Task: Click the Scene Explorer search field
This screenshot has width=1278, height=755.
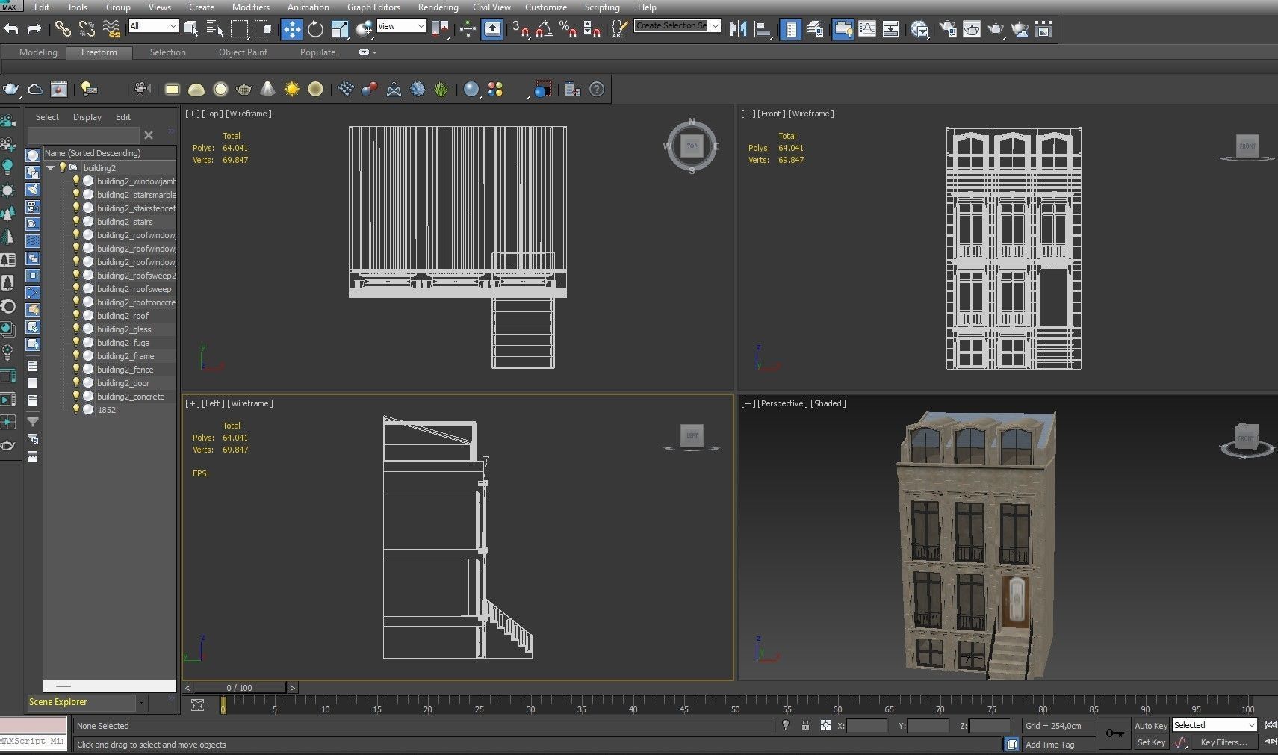Action: 83,135
